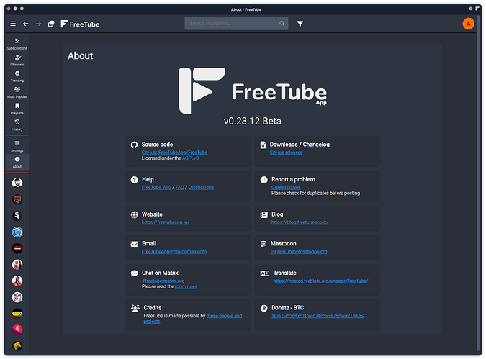The height and width of the screenshot is (359, 486).
Task: Go to Subscriptions in sidebar
Action: [x=17, y=43]
